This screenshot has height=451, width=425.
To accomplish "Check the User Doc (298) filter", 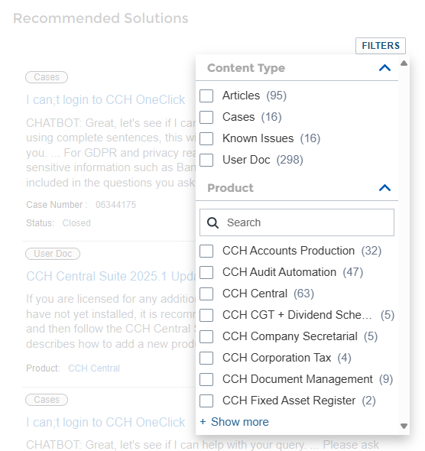I will click(x=206, y=160).
